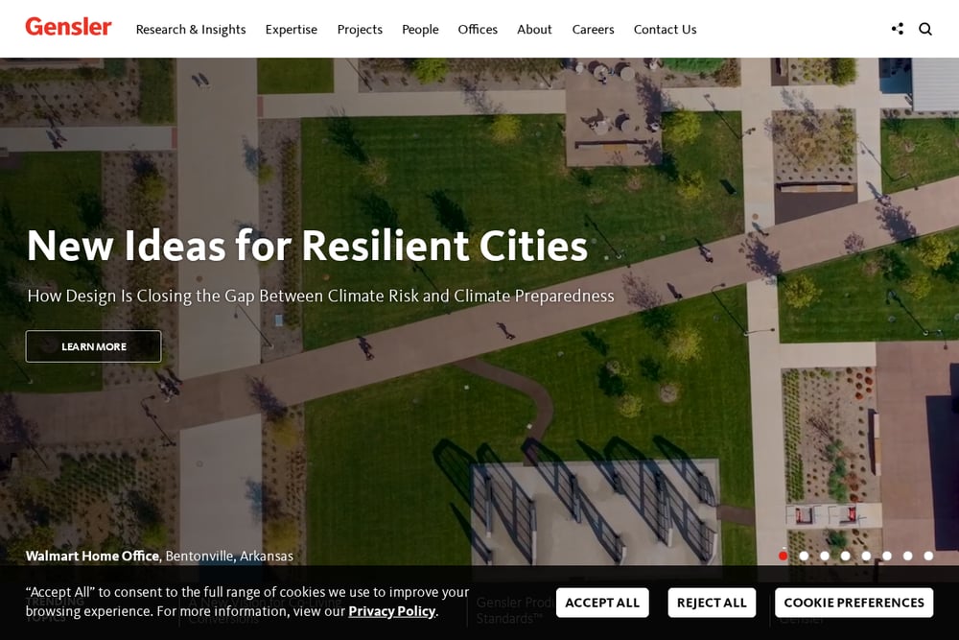Open Research & Insights menu
This screenshot has height=640, width=959.
191,30
